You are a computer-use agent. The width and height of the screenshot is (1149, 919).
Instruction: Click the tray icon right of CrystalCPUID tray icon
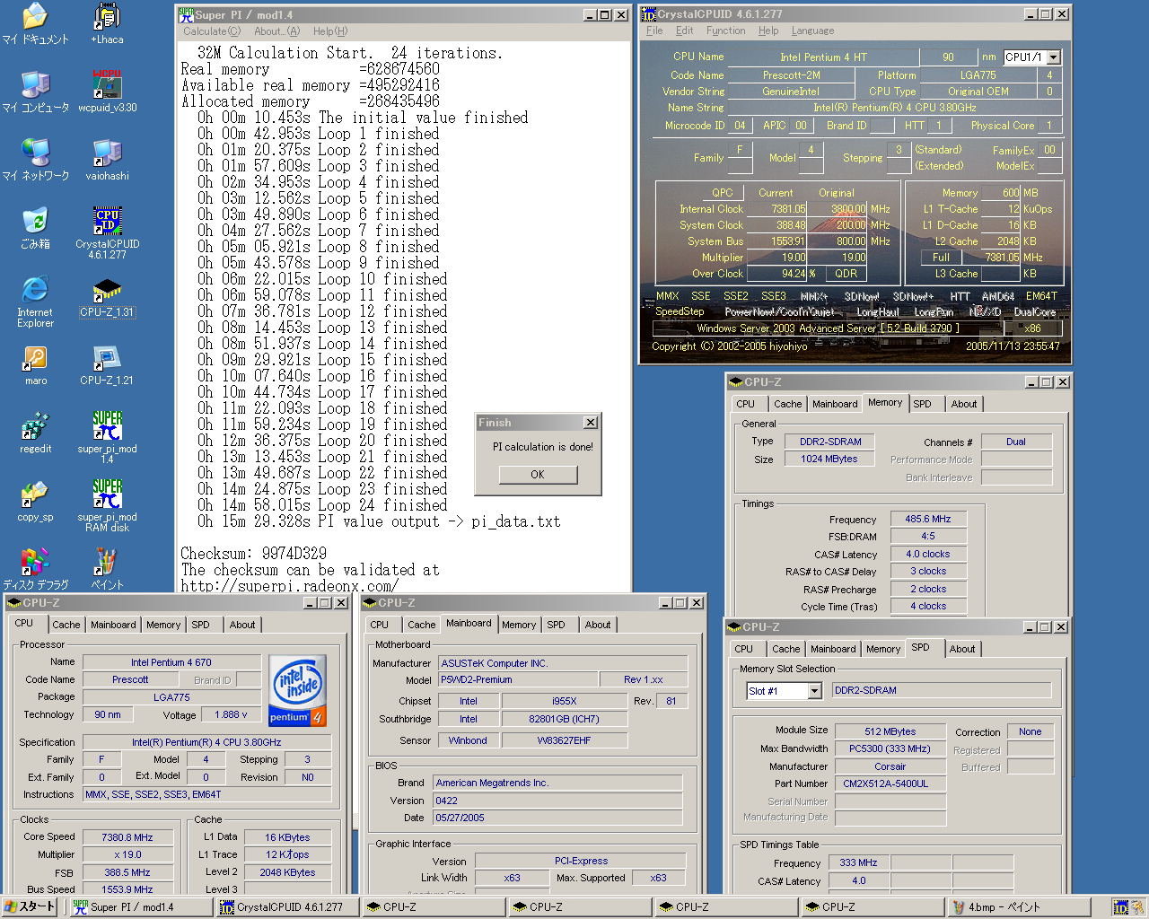pos(1137,907)
